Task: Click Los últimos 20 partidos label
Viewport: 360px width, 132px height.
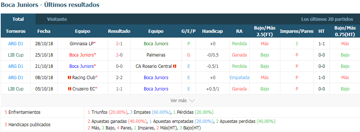Action: [327, 19]
